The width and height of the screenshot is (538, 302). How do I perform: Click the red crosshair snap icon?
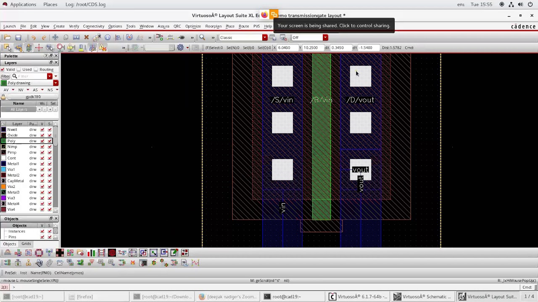(x=39, y=47)
